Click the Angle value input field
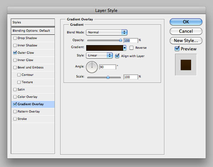 point(108,67)
